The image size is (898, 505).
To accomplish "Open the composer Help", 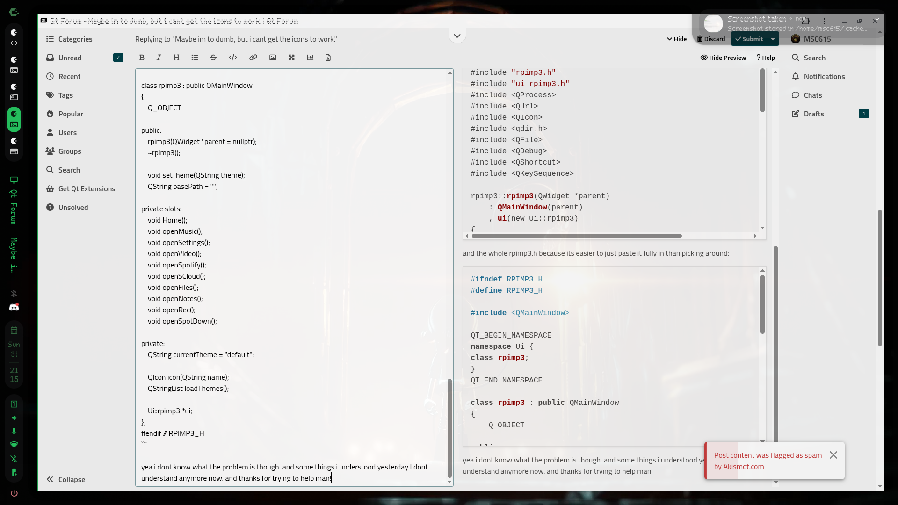I will coord(766,58).
